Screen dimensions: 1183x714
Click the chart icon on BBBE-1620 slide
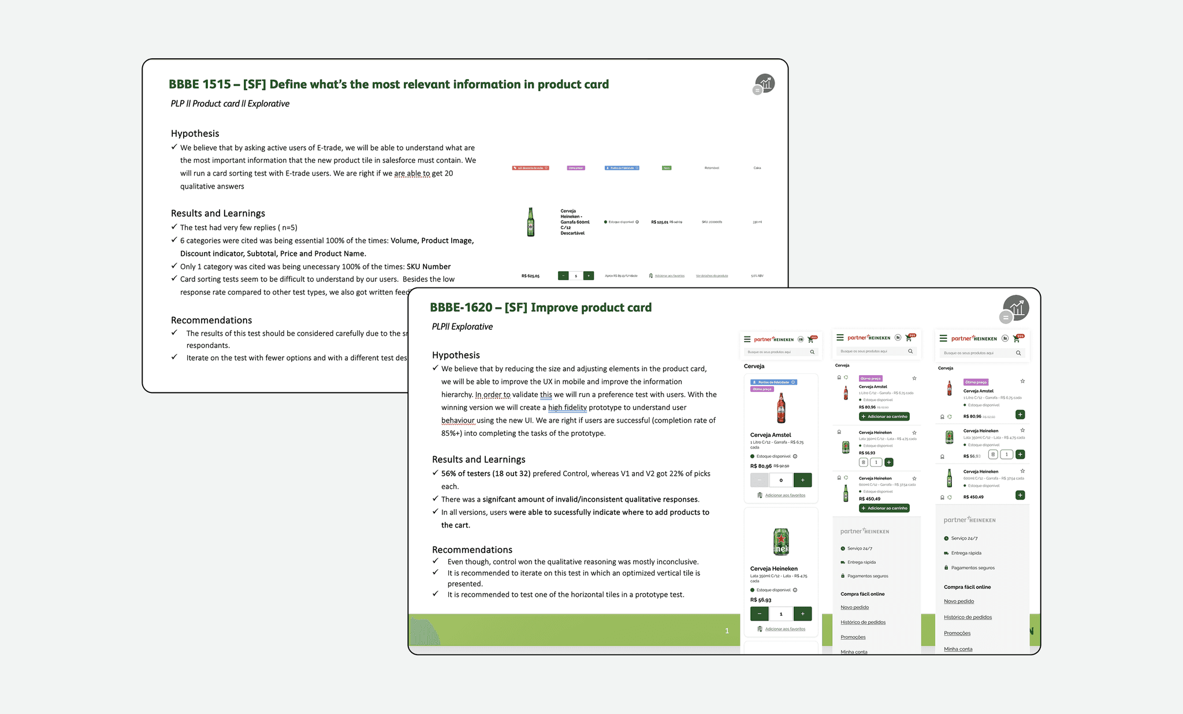[x=1015, y=308]
